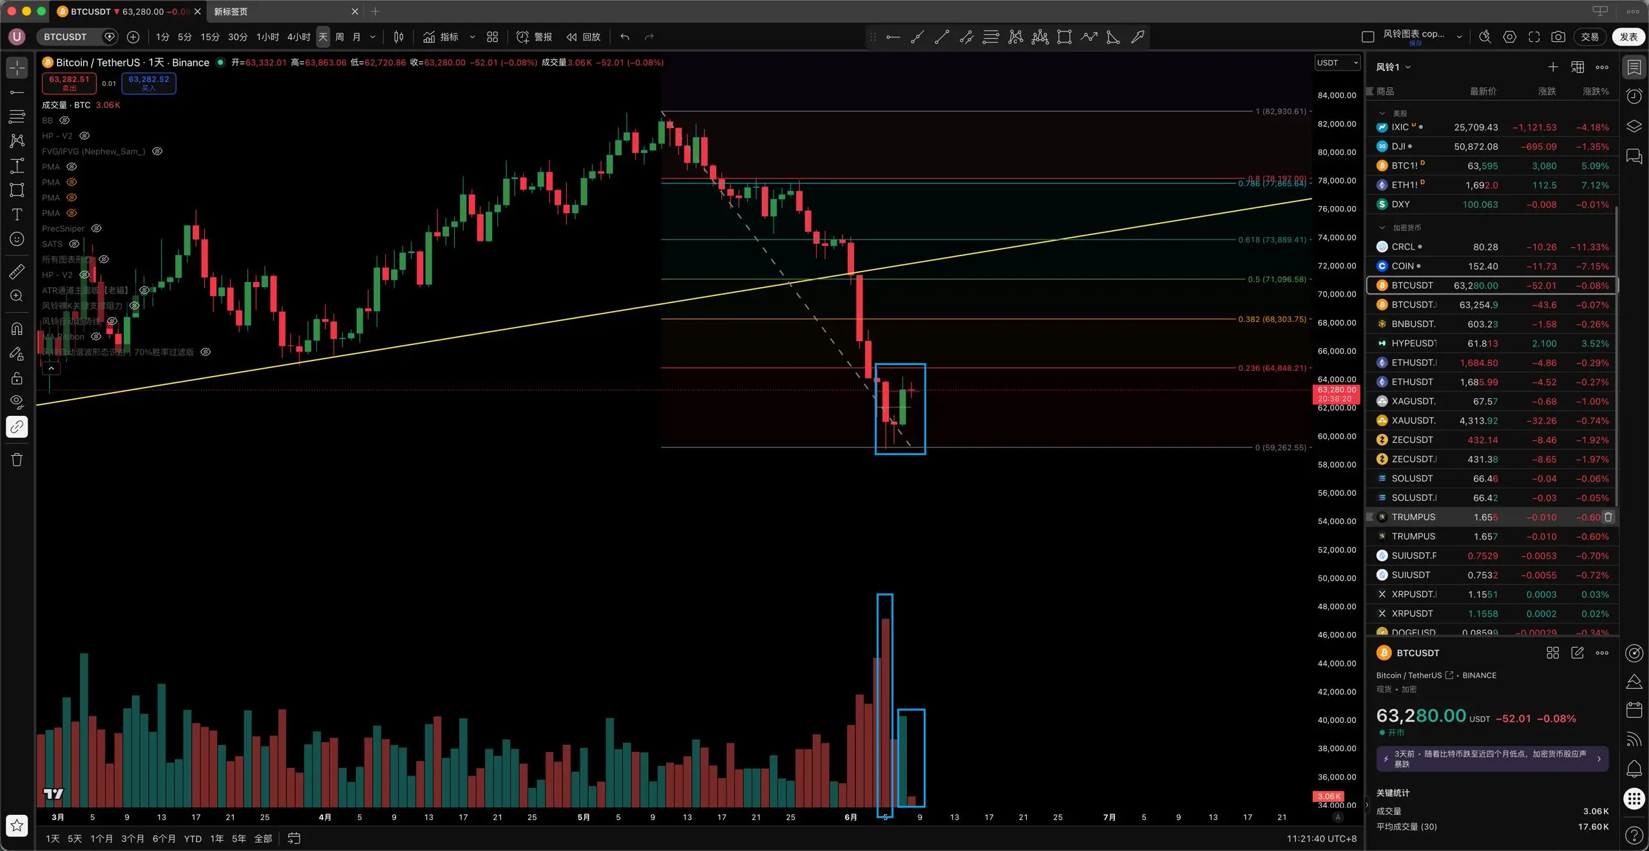Click the 发表 publish button
The height and width of the screenshot is (851, 1649).
[1628, 37]
